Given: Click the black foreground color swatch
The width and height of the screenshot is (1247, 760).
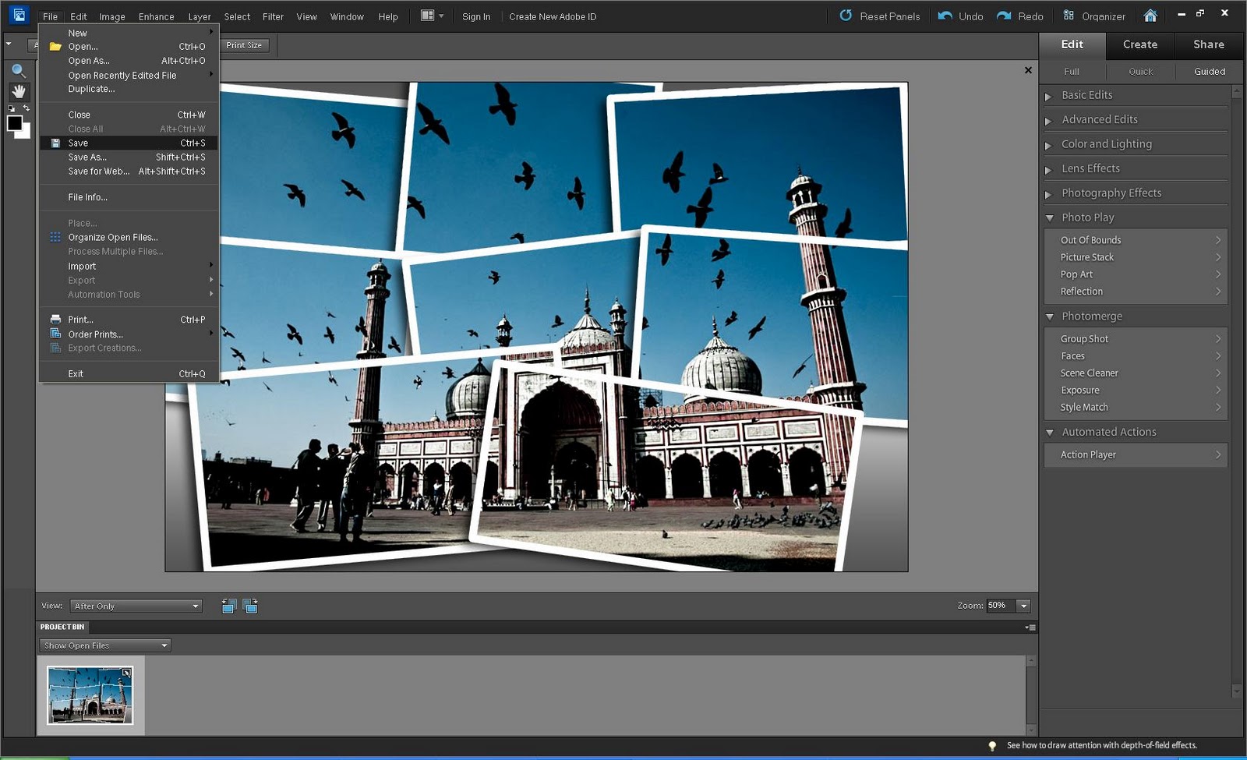Looking at the screenshot, I should (x=14, y=123).
